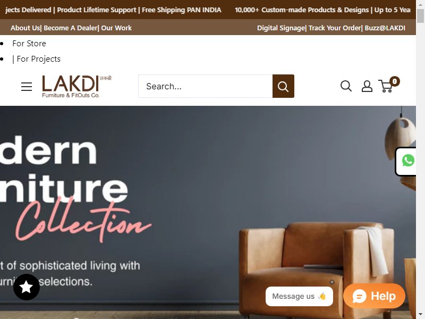Select the For Store option
Screen dimensions: 425x319
click(29, 44)
